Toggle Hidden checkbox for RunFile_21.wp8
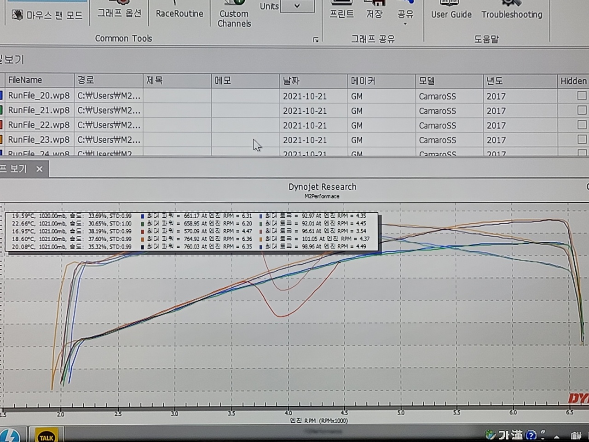589x442 pixels. pos(582,110)
